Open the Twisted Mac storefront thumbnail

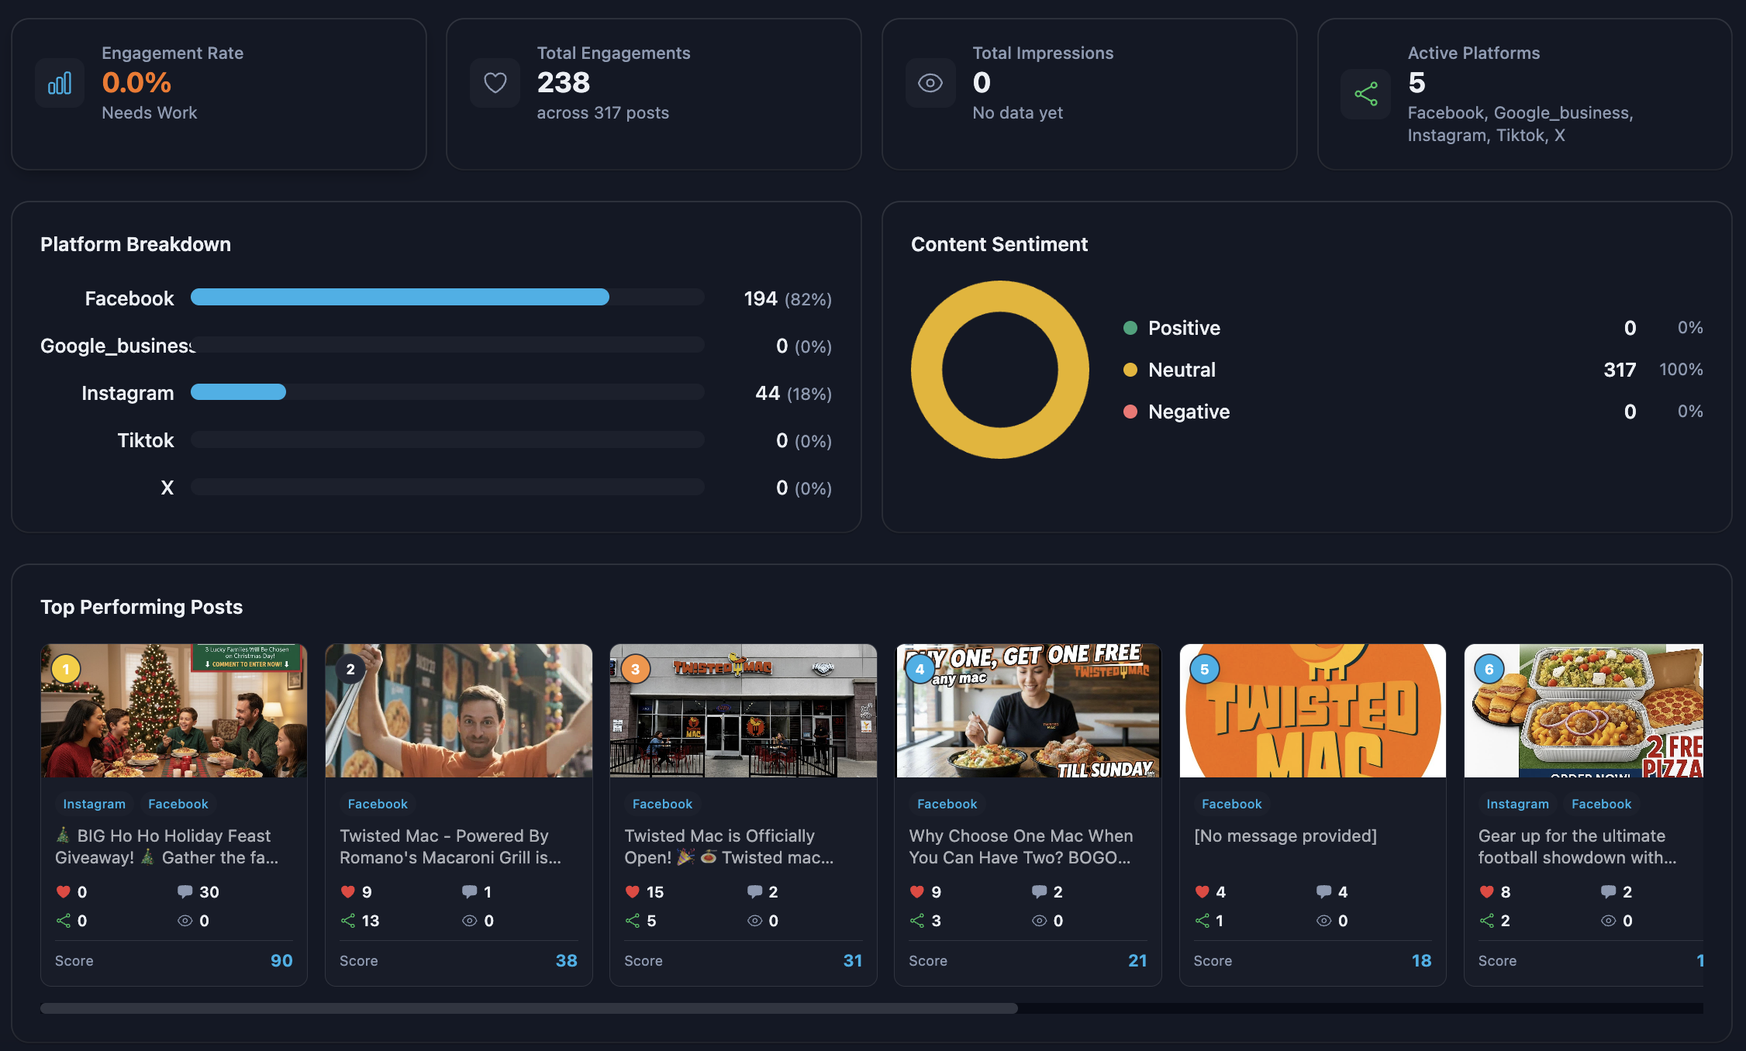[744, 711]
